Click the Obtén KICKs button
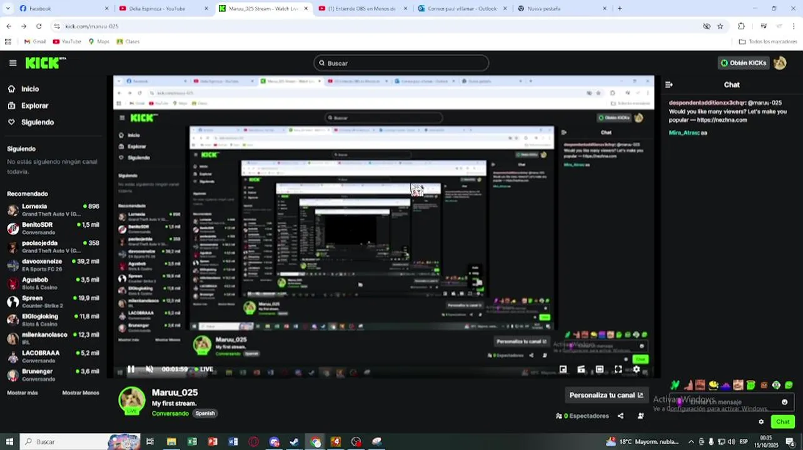803x450 pixels. click(x=744, y=63)
